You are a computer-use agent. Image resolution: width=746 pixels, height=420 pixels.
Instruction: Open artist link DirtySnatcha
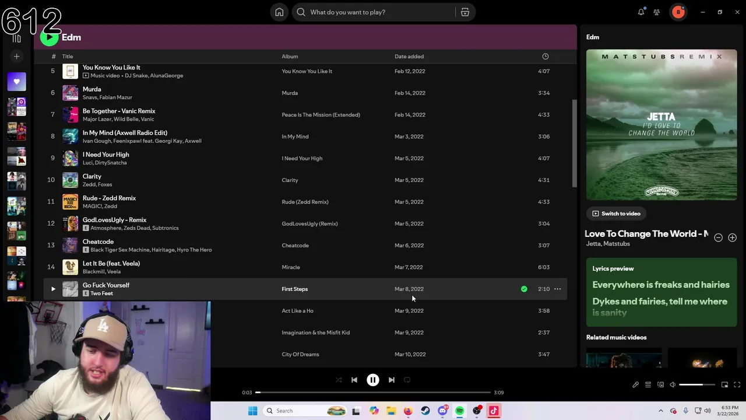coord(111,163)
